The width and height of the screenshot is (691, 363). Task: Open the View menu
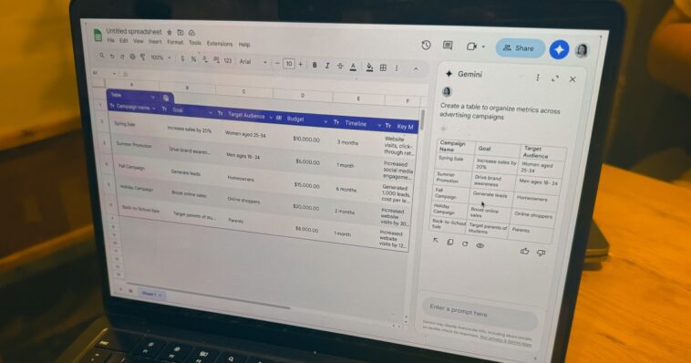(139, 41)
